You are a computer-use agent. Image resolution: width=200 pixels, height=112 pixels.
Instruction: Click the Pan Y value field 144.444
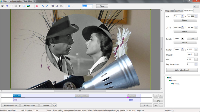(x=191, y=16)
